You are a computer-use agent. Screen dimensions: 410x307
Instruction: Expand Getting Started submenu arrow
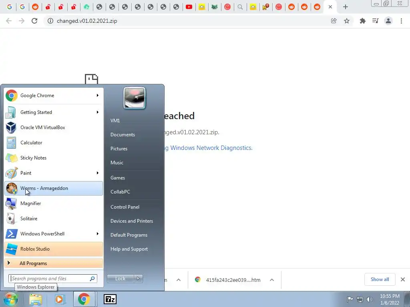point(98,112)
